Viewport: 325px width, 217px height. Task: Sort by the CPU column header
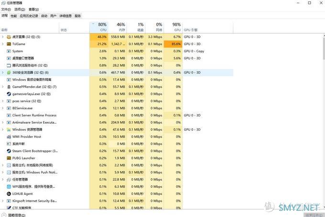99,27
